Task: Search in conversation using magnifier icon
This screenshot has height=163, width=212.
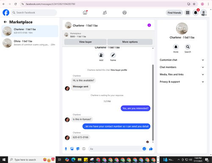Action: click(187, 47)
